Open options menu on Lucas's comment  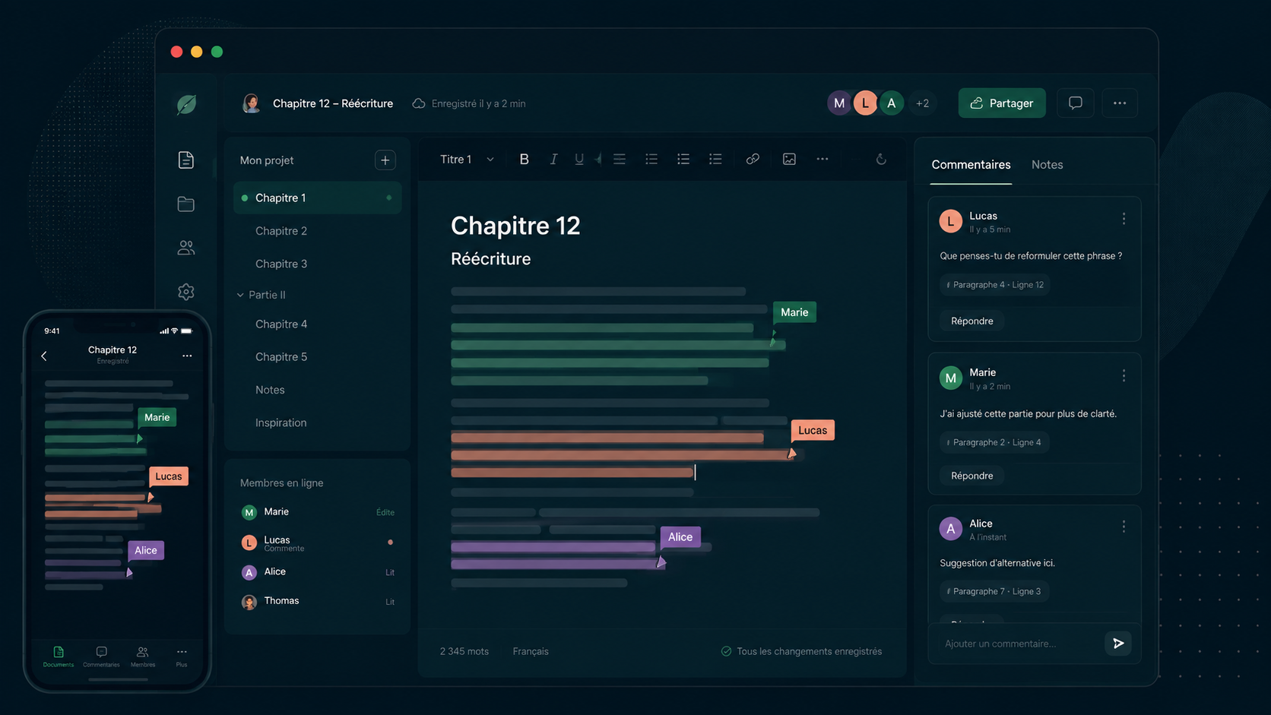point(1124,219)
